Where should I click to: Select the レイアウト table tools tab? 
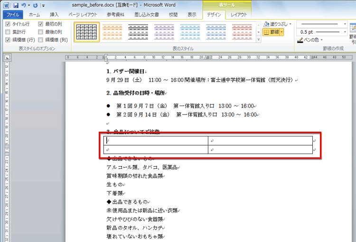[239, 15]
